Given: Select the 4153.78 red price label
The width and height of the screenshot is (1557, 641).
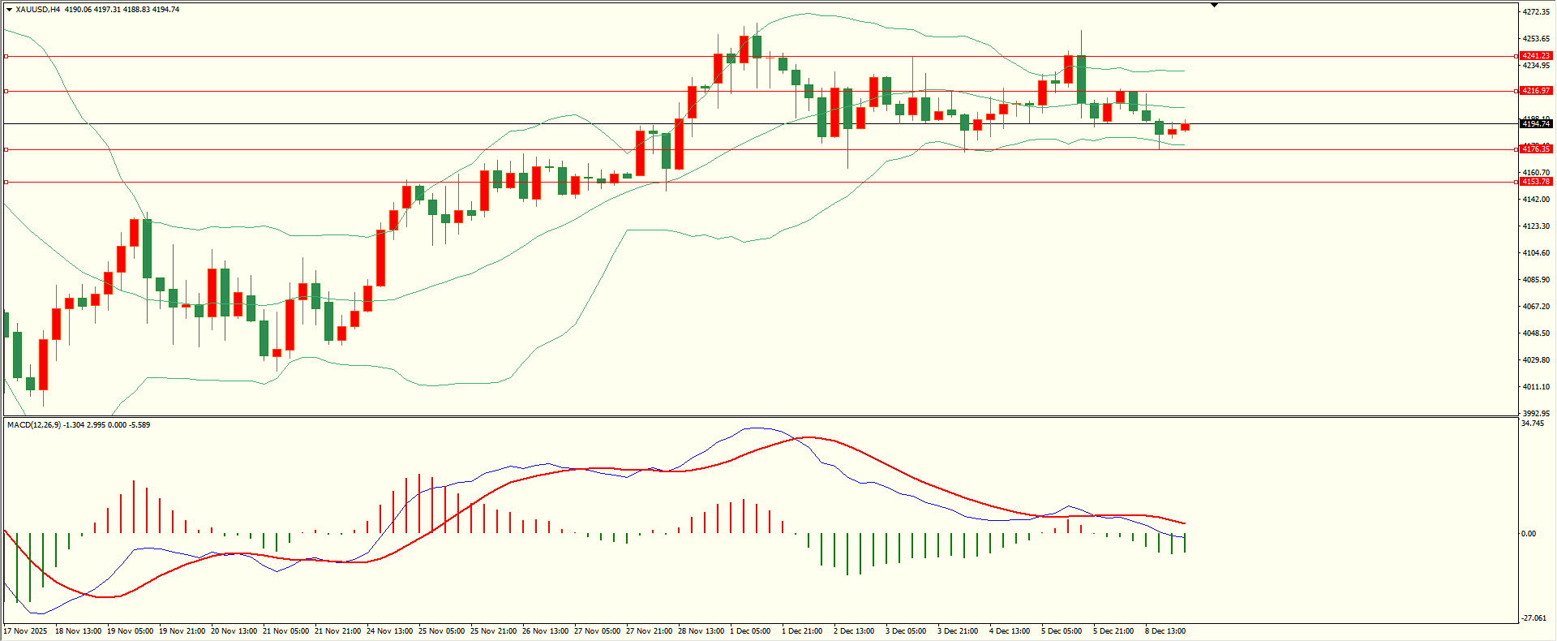Looking at the screenshot, I should pos(1535,182).
